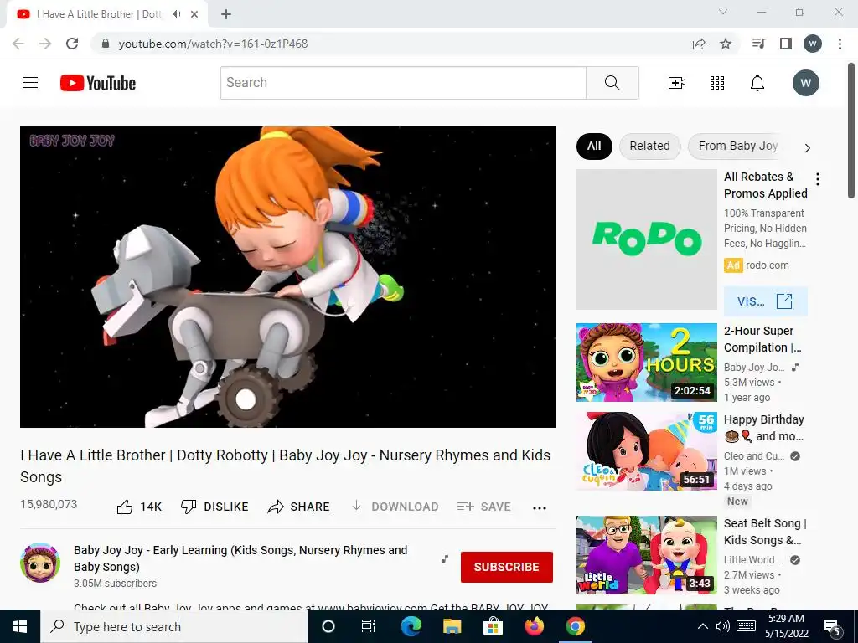Toggle the Chrome side panel icon

[x=786, y=44]
